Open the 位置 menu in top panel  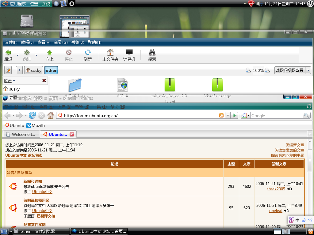(34, 4)
